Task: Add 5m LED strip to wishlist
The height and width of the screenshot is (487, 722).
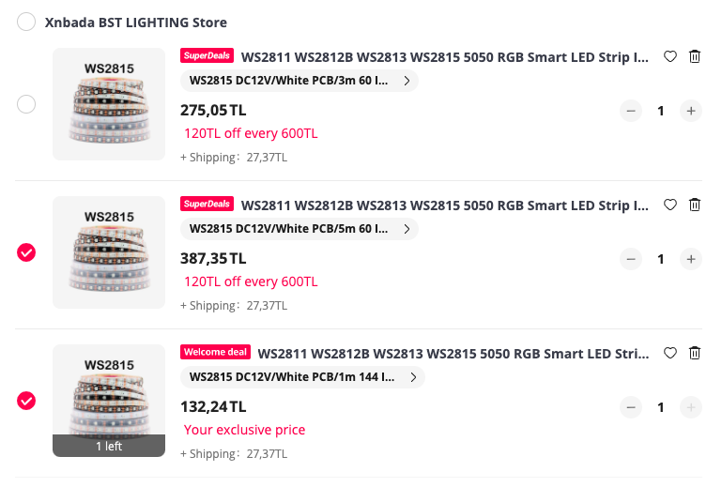Action: pyautogui.click(x=670, y=205)
